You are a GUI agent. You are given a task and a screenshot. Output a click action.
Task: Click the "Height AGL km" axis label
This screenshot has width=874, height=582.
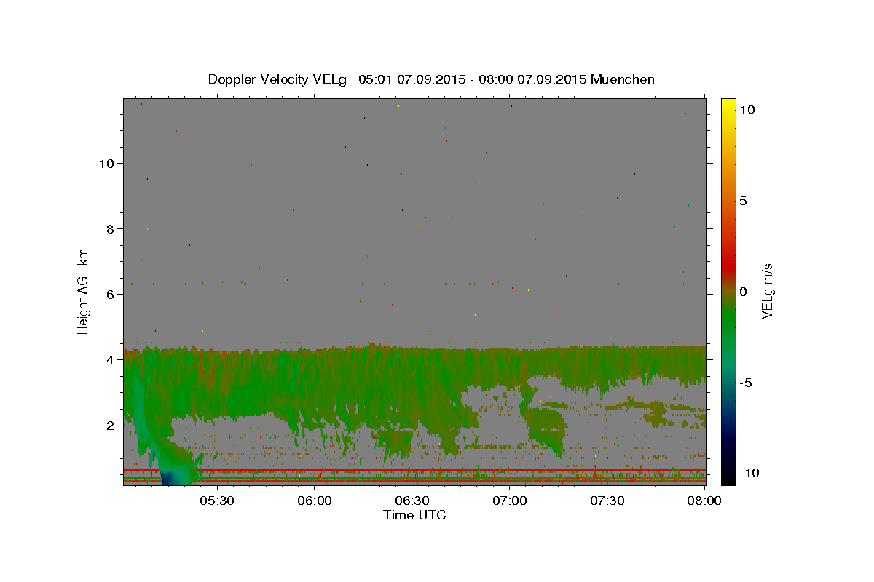[84, 291]
